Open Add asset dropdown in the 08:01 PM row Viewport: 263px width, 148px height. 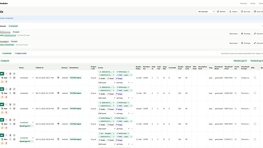(x=107, y=83)
